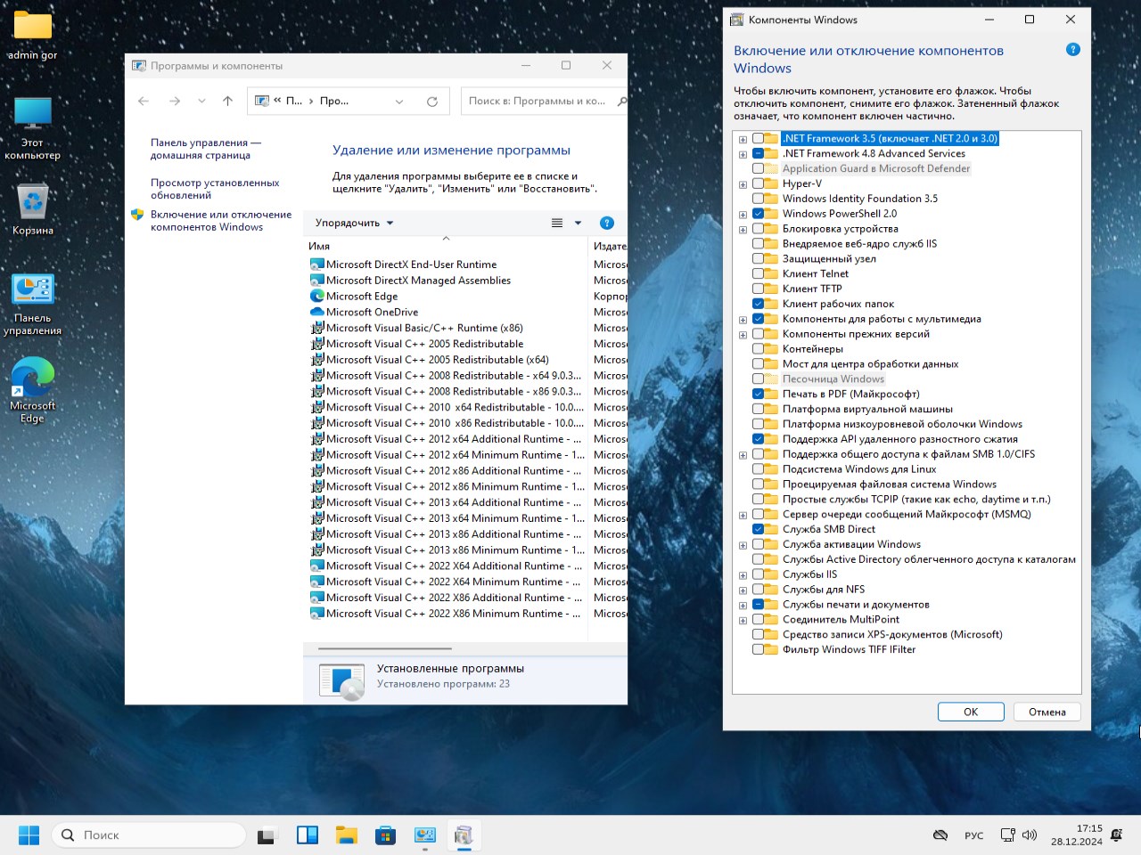Click the Windows Start button
Image resolution: width=1141 pixels, height=855 pixels.
tap(29, 835)
